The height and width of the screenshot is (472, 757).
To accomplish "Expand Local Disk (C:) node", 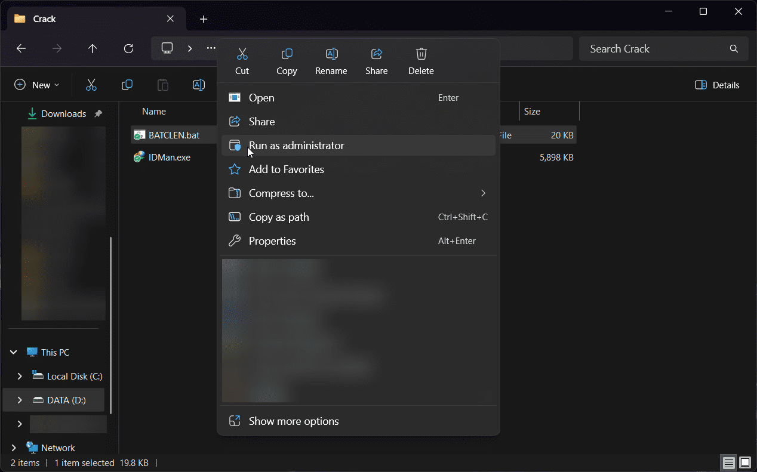I will click(x=20, y=377).
